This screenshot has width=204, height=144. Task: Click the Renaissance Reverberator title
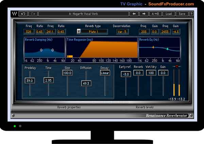click(167, 115)
